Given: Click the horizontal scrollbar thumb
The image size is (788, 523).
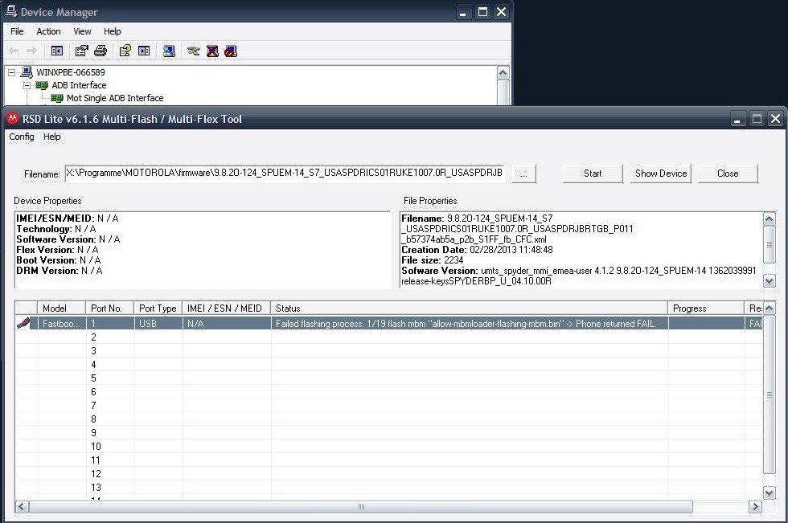Looking at the screenshot, I should pos(361,506).
